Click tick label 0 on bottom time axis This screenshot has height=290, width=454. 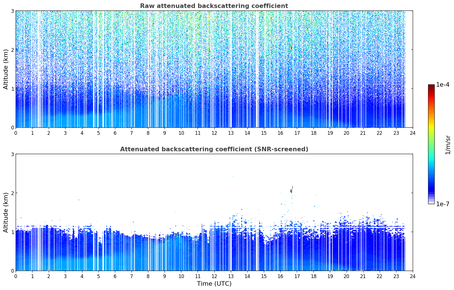[16, 276]
